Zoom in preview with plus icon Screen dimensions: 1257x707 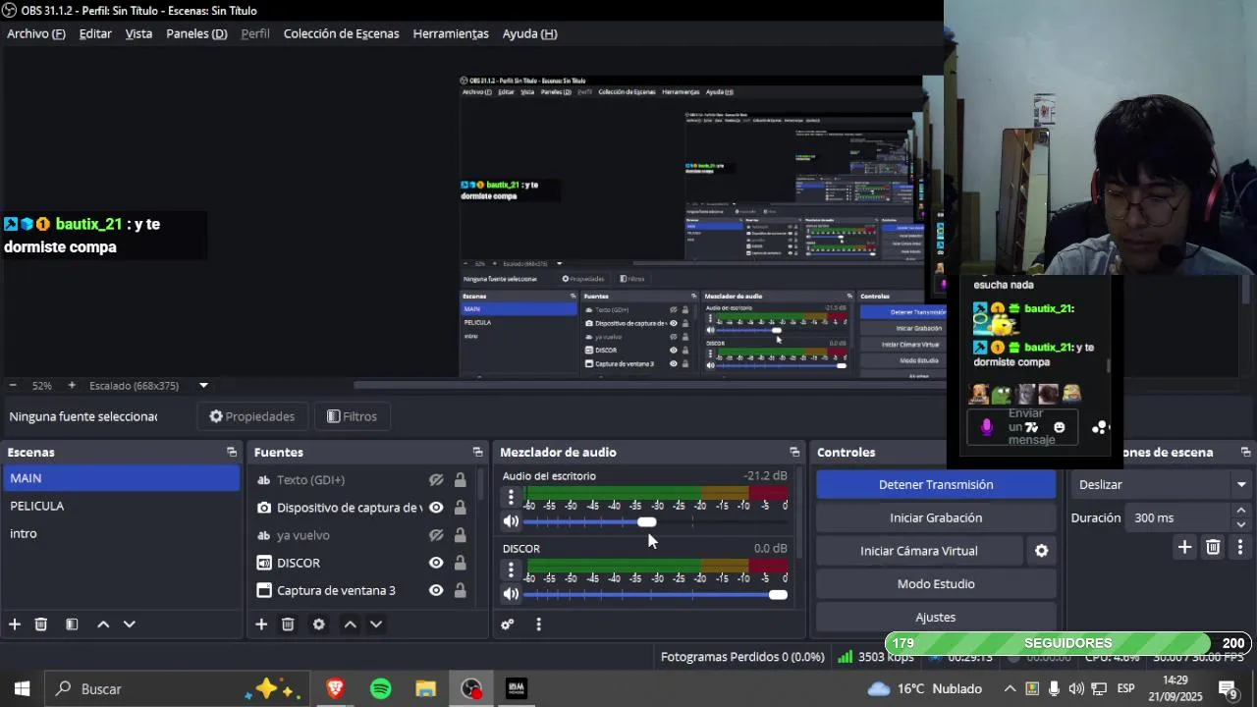pyautogui.click(x=71, y=386)
